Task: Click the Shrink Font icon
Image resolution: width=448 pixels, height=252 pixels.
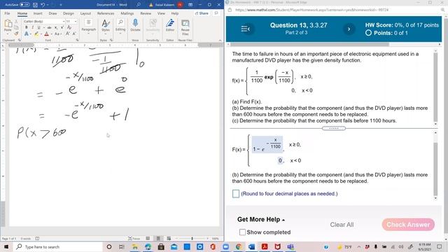Action: tap(73, 34)
